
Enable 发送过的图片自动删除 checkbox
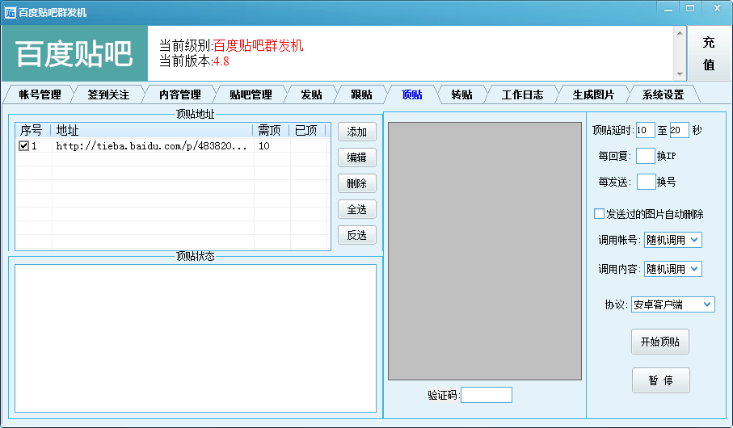[599, 214]
